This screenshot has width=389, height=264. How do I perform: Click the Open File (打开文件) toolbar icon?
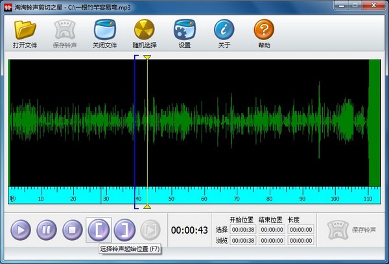click(x=26, y=30)
